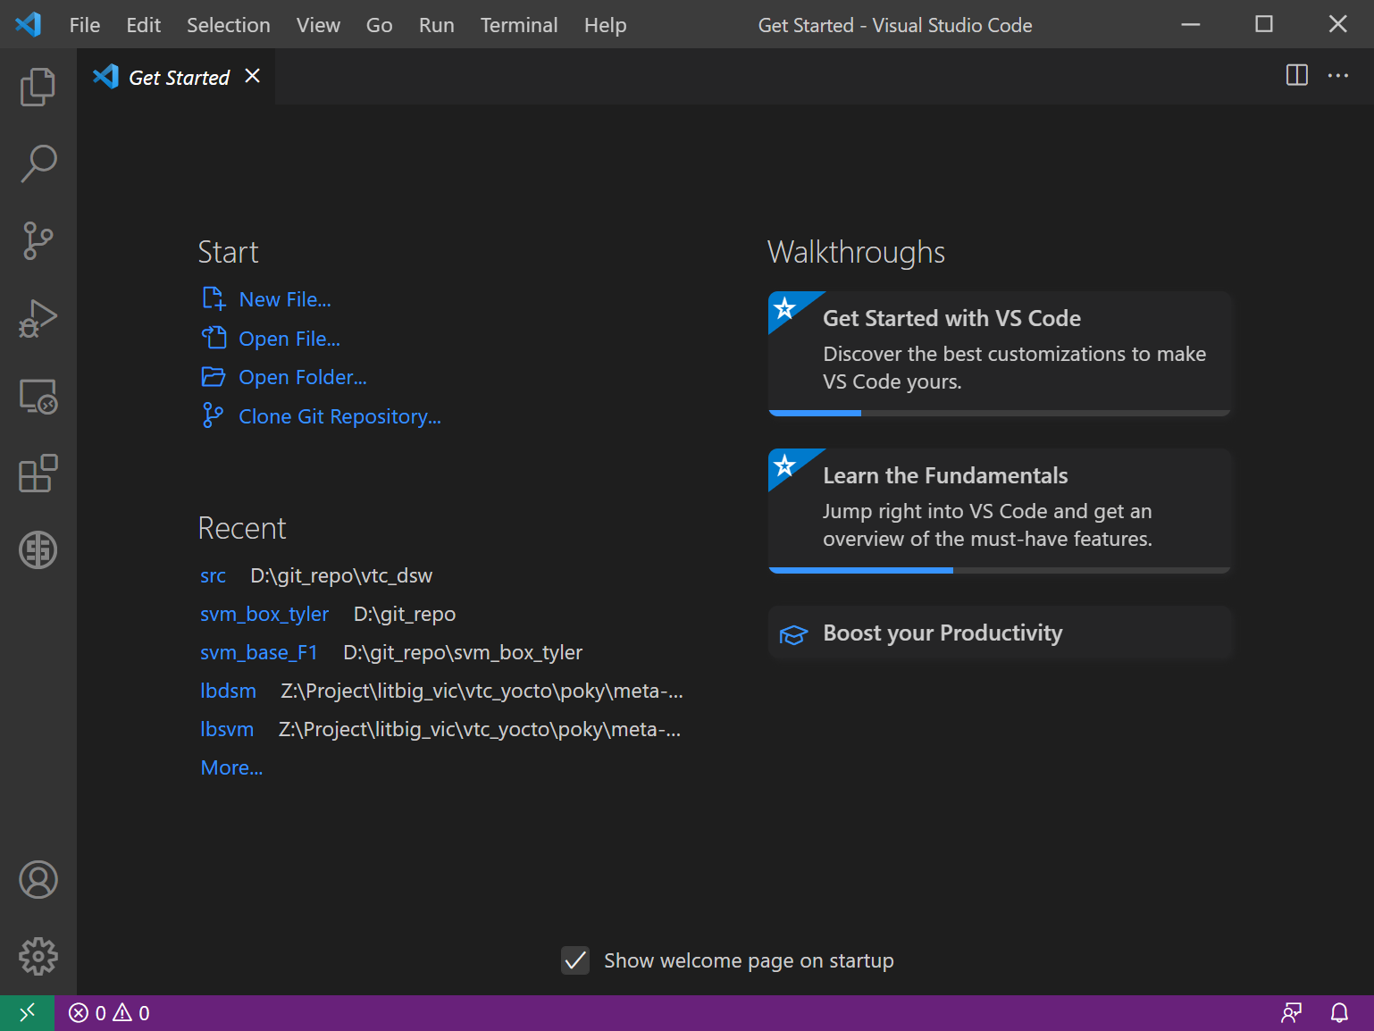Click the feedback icon in status bar
This screenshot has height=1031, width=1374.
(x=1292, y=1013)
